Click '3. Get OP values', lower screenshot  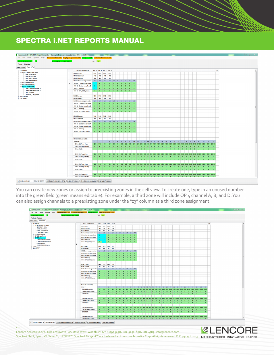(80, 322)
